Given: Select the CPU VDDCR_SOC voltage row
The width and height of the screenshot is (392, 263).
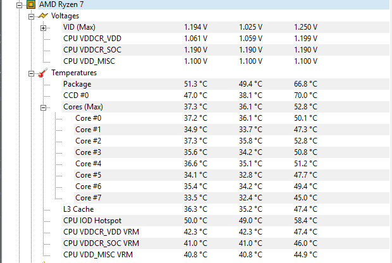Looking at the screenshot, I should tap(226, 50).
